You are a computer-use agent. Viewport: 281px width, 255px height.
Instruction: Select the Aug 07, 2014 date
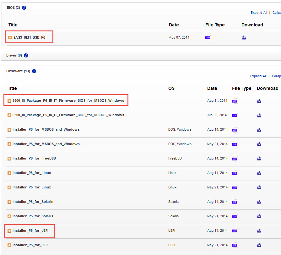[179, 37]
